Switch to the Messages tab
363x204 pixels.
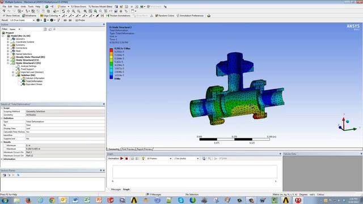tap(116, 189)
